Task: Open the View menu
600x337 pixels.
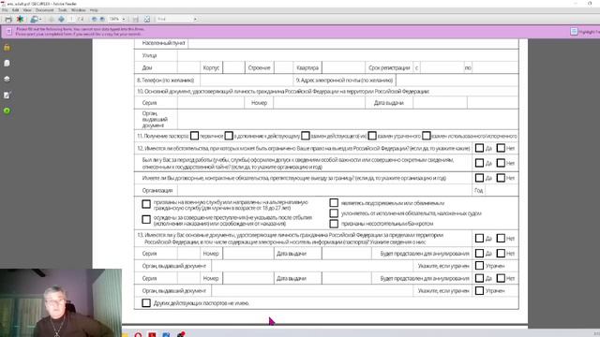Action: click(x=27, y=10)
